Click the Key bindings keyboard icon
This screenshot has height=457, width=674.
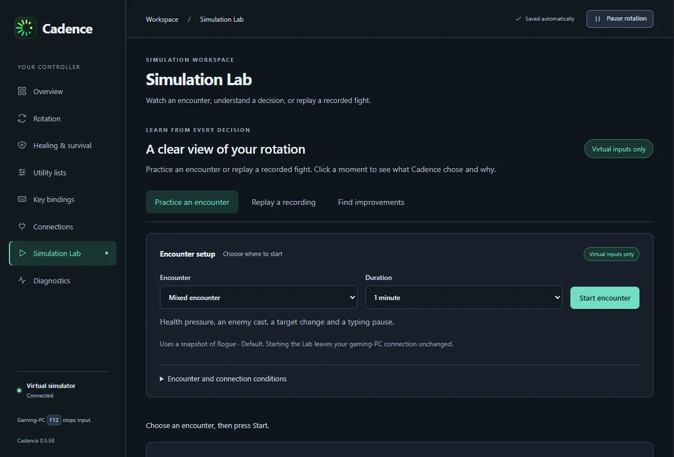(22, 199)
